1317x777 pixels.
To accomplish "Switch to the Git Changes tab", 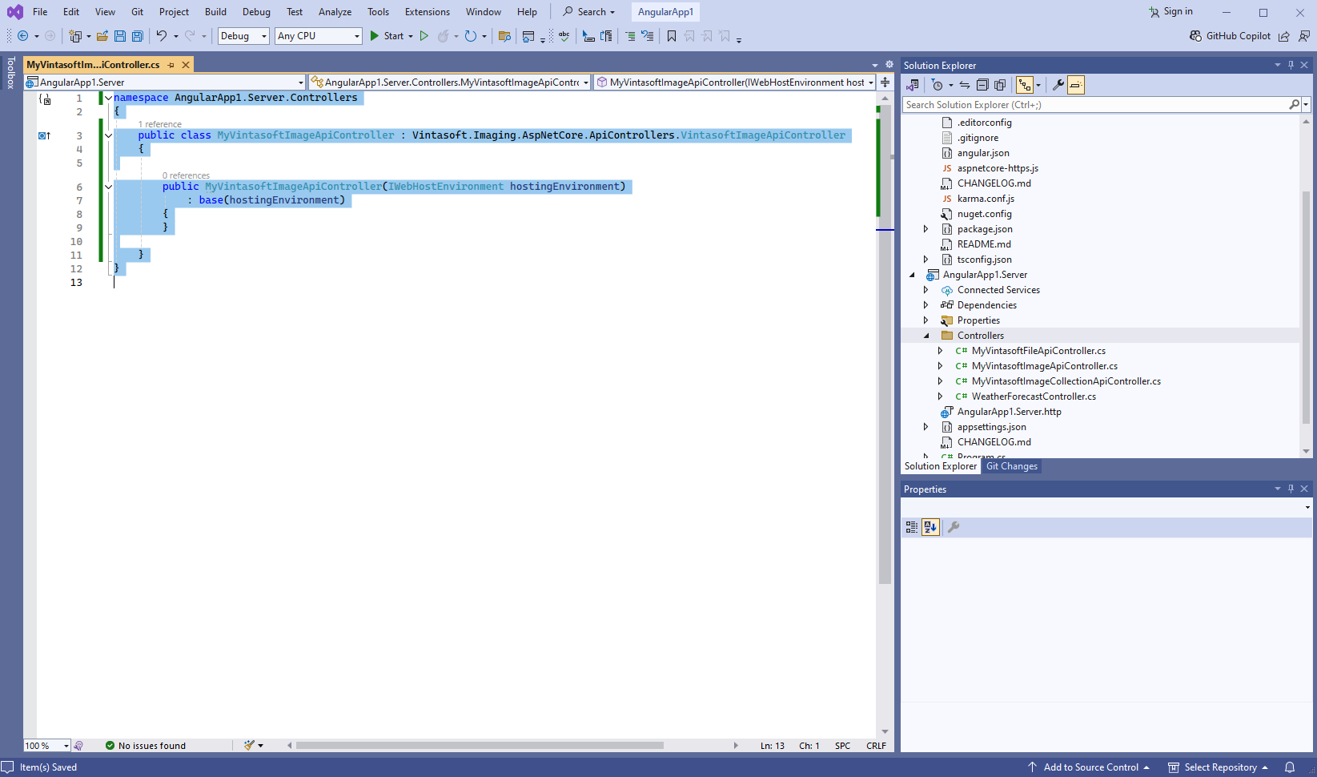I will tap(1011, 466).
